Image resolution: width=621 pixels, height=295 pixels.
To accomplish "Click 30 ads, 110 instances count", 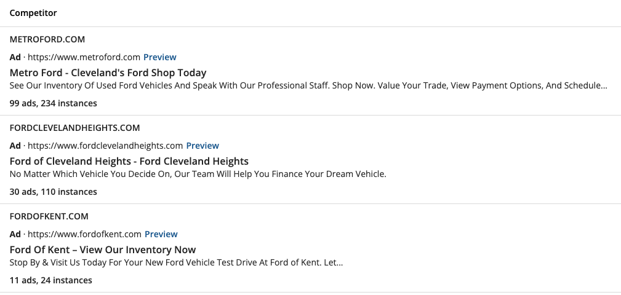I will [53, 192].
